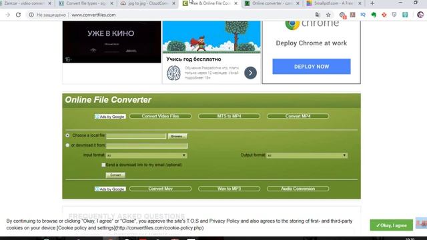
Task: Open the Google Translate page icon
Action: [318, 15]
